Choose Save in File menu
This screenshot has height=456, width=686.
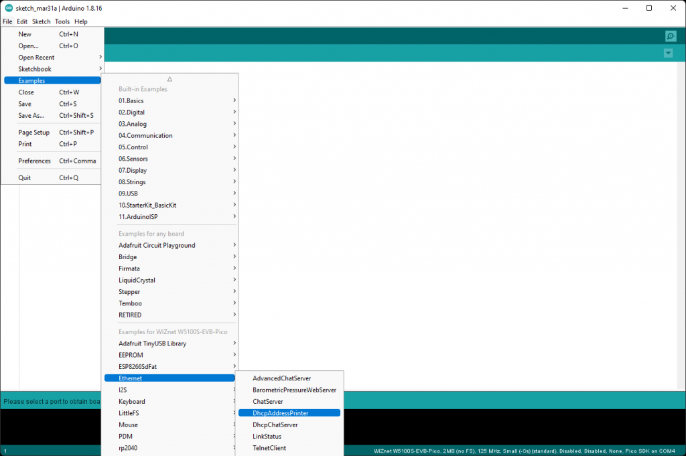52,104
